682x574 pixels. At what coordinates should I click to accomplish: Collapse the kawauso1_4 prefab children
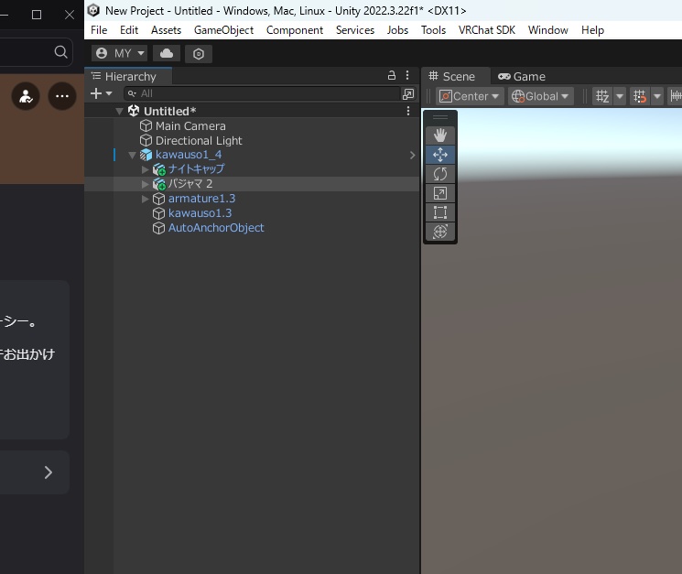click(x=132, y=155)
